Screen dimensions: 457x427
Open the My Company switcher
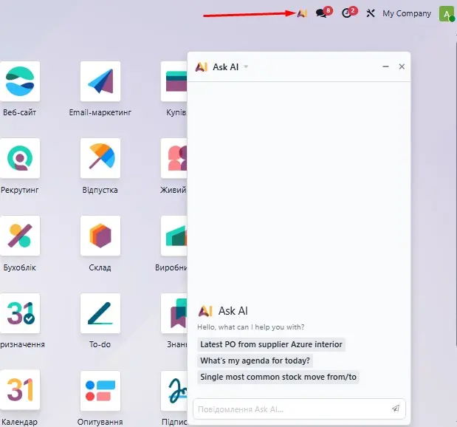click(x=407, y=13)
